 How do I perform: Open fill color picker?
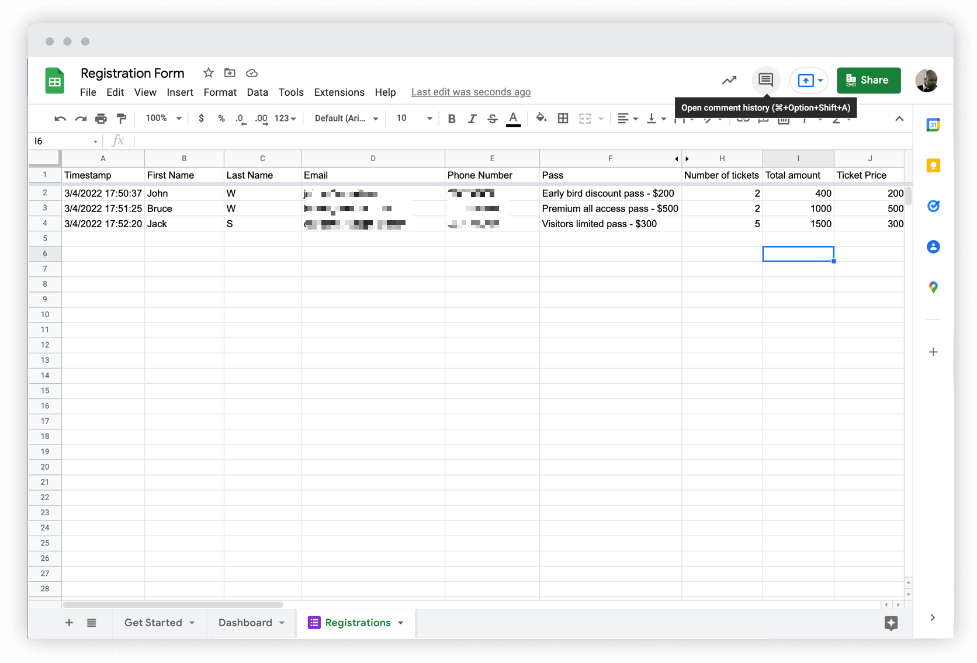tap(541, 118)
